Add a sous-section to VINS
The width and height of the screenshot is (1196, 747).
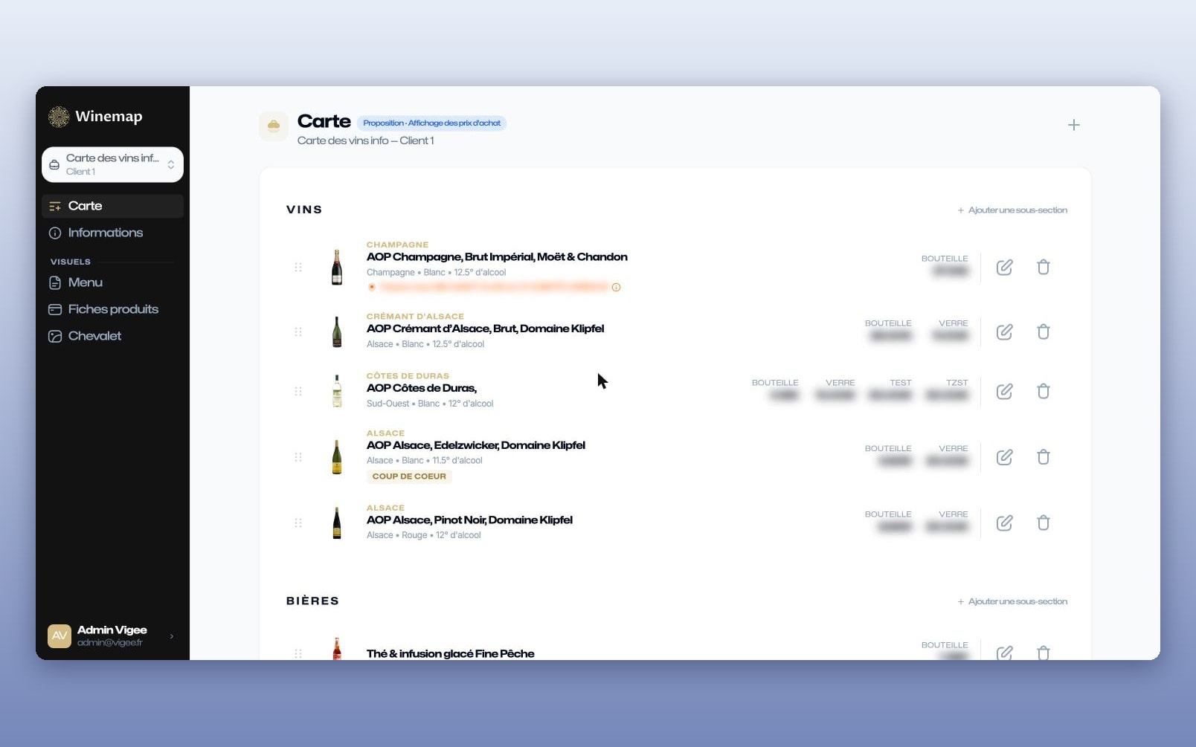click(x=1012, y=210)
